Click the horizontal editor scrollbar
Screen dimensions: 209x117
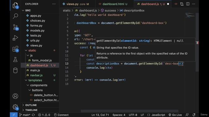(130, 111)
